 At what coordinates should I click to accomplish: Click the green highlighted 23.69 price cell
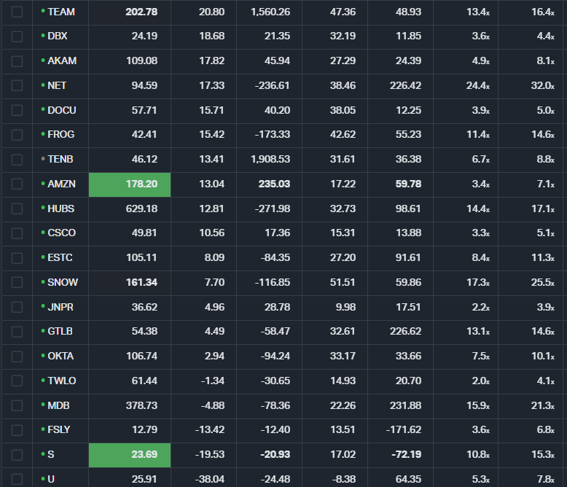(130, 455)
